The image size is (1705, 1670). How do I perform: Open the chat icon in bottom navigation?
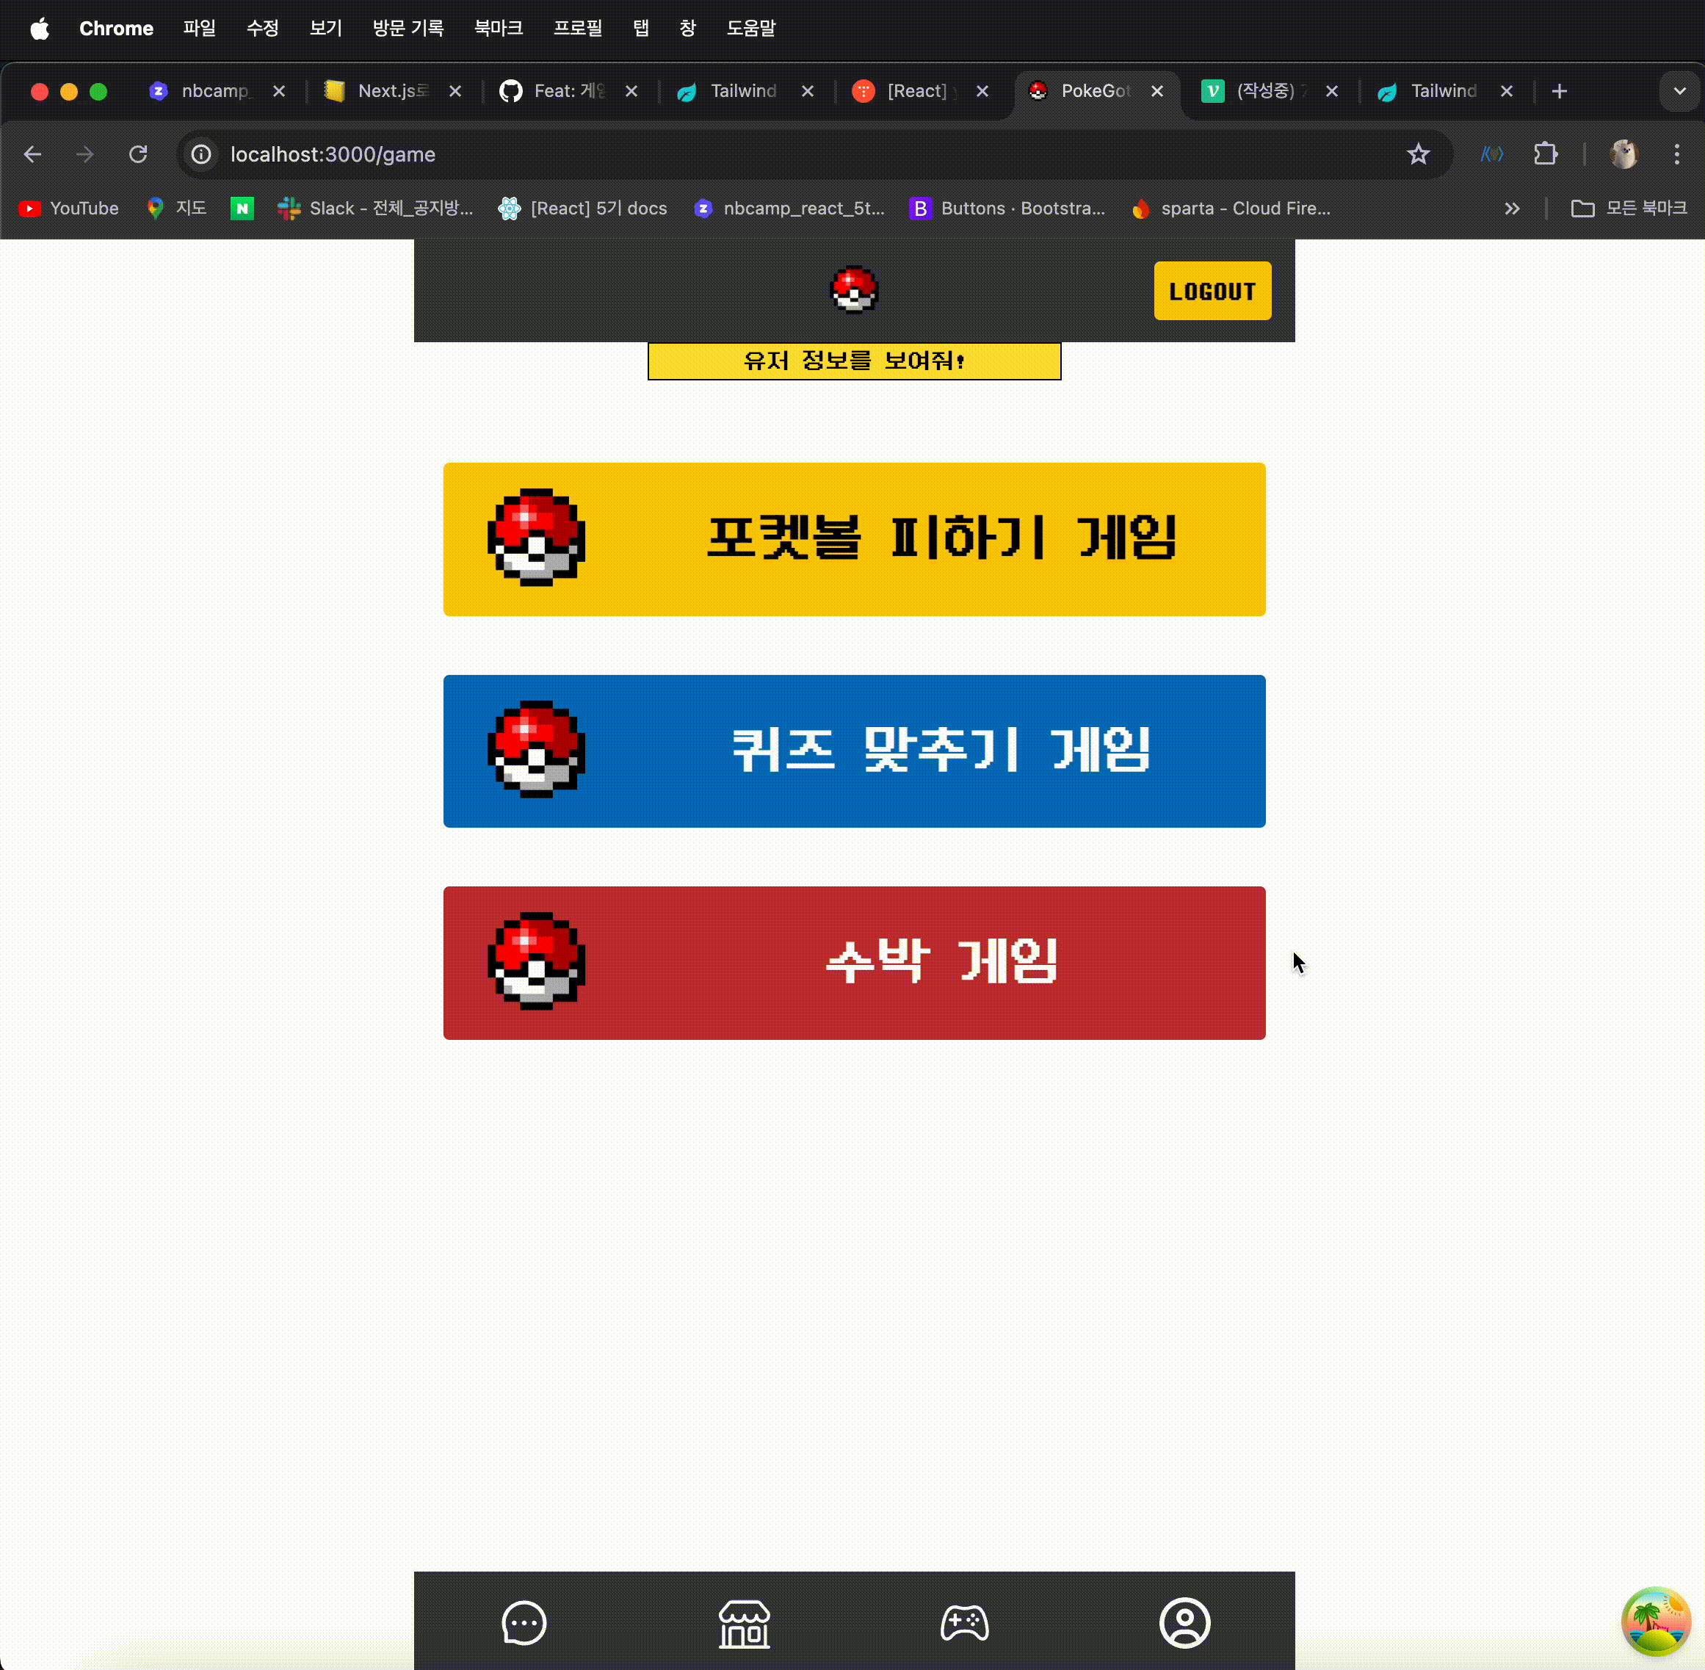coord(524,1623)
